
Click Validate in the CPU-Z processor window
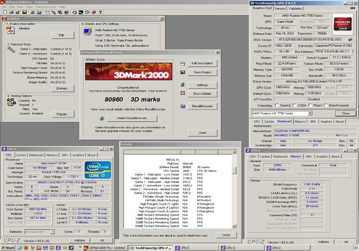[x=79, y=241]
